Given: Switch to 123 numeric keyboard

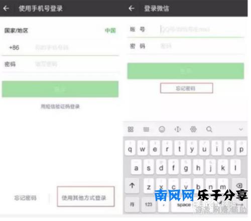Looking at the screenshot, I should coord(149,204).
